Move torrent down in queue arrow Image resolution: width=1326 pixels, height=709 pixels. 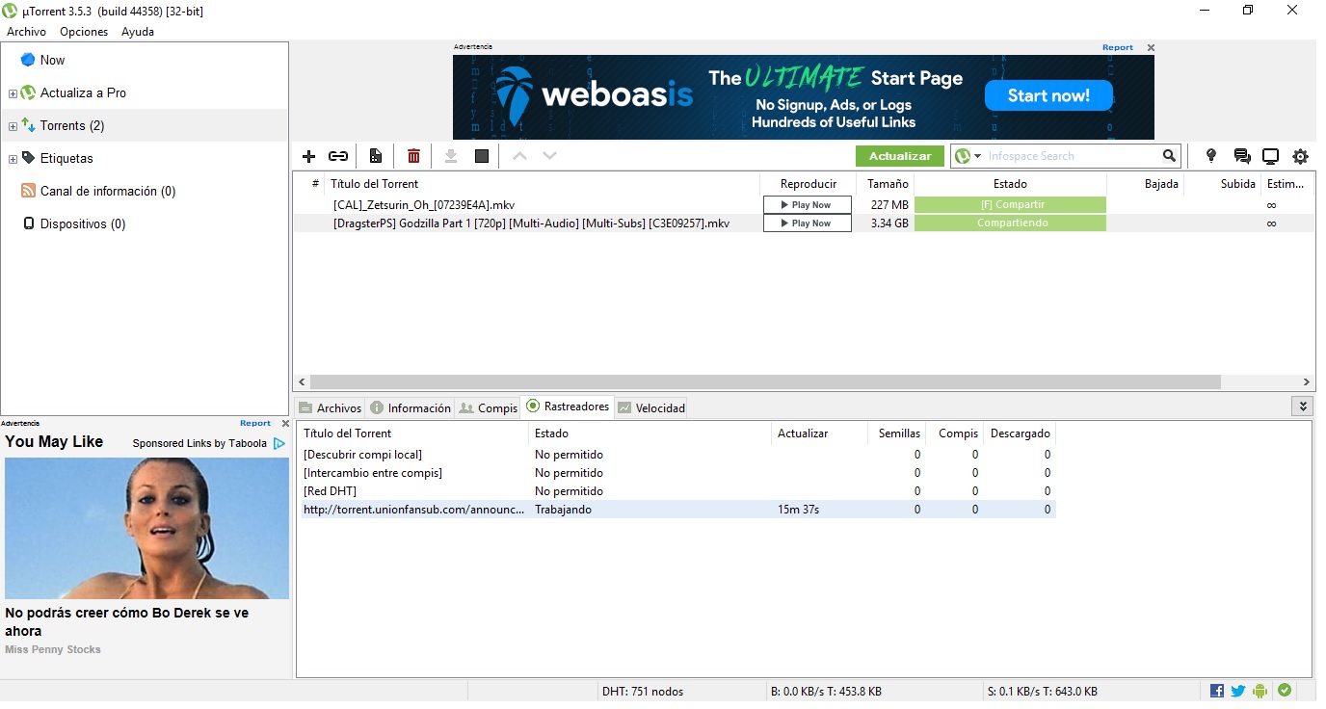549,156
